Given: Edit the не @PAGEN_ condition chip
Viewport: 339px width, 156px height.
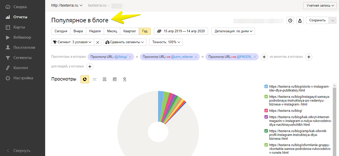Looking at the screenshot, I should (x=230, y=57).
